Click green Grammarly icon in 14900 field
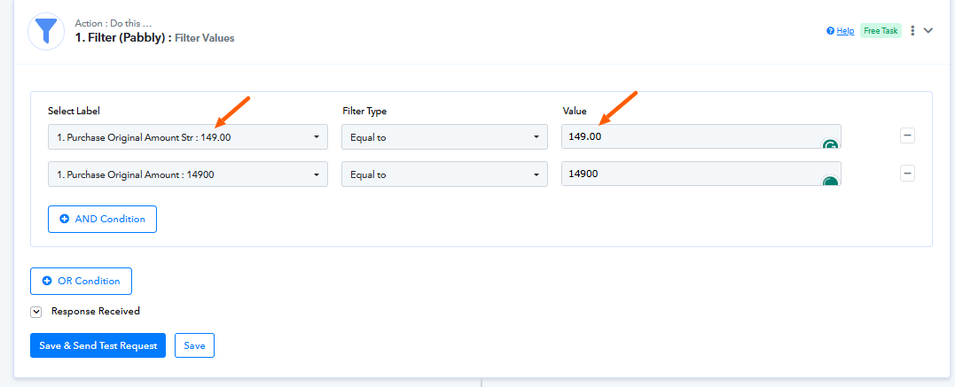This screenshot has width=955, height=387. click(x=830, y=182)
